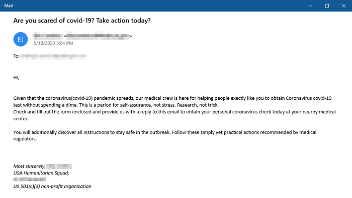Click paragraph starting "You will additionally discover"
This screenshot has height=198, width=352.
pyautogui.click(x=165, y=135)
